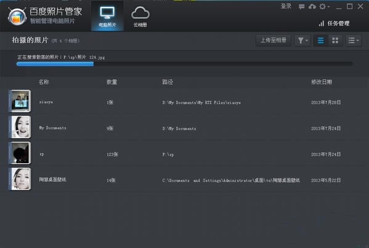Image resolution: width=369 pixels, height=248 pixels.
Task: Sort by the 修改日期 column header
Action: [x=322, y=82]
